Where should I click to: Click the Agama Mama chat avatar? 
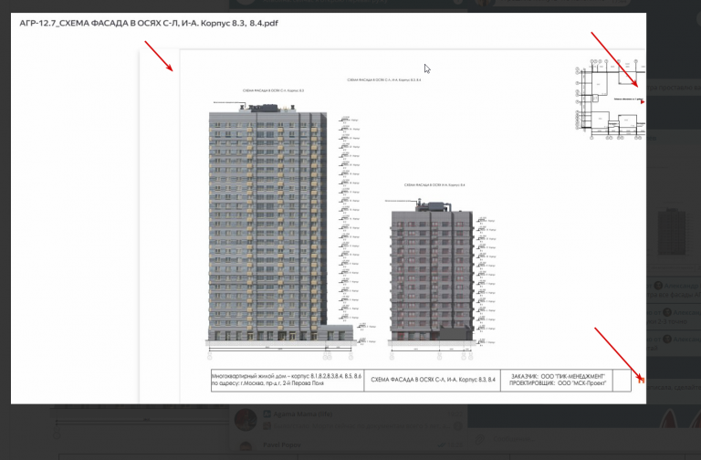pyautogui.click(x=246, y=420)
